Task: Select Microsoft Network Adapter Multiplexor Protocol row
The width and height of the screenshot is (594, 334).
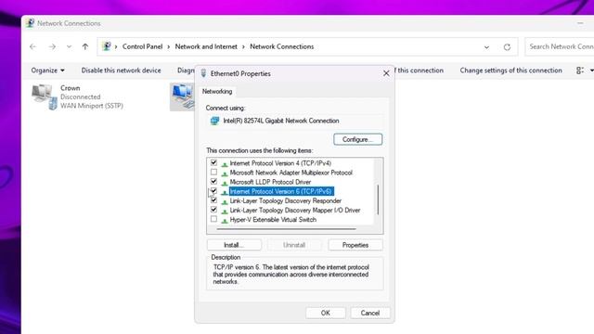Action: (291, 173)
